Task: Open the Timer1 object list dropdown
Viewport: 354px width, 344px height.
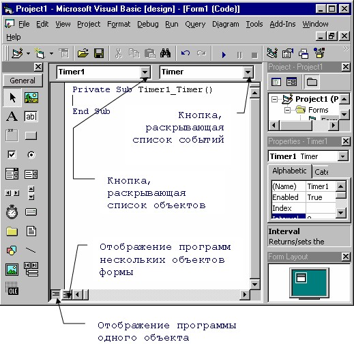Action: tap(145, 72)
